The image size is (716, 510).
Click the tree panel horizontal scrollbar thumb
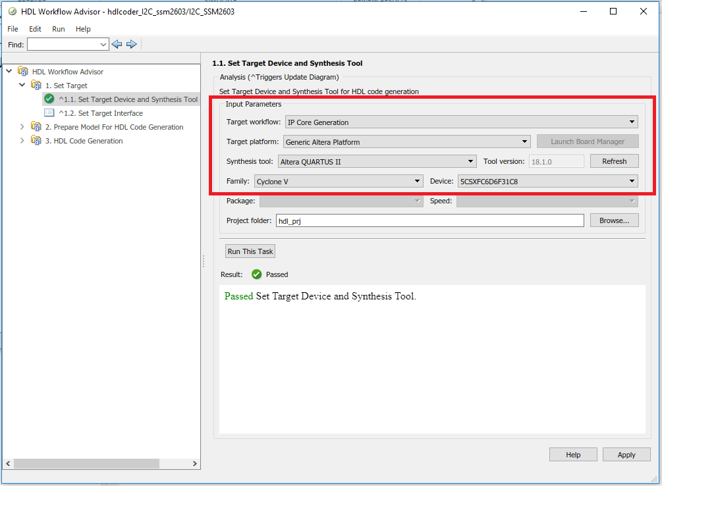pos(87,463)
